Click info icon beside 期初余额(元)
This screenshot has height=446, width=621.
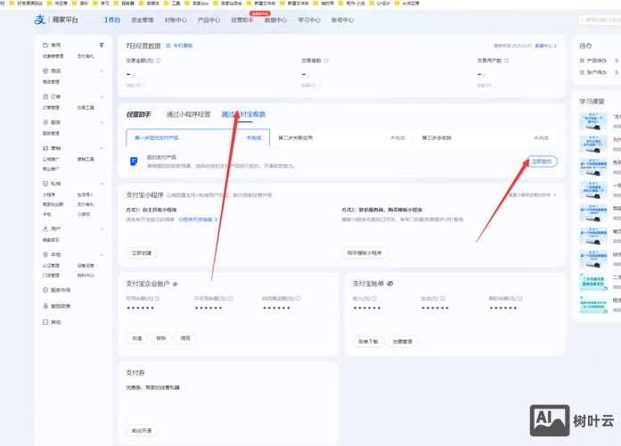(x=519, y=298)
